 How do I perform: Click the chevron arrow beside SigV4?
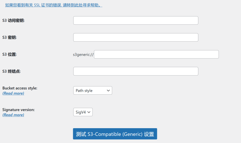point(89,112)
